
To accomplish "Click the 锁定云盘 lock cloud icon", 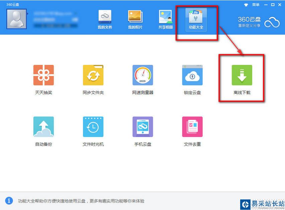I will click(192, 75).
